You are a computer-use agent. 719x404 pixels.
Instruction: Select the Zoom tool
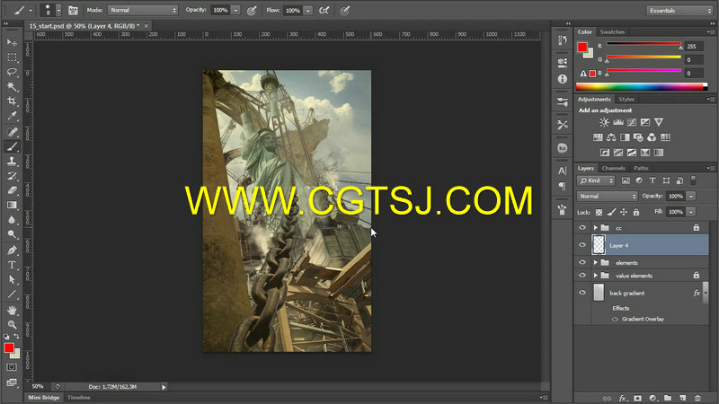click(12, 325)
